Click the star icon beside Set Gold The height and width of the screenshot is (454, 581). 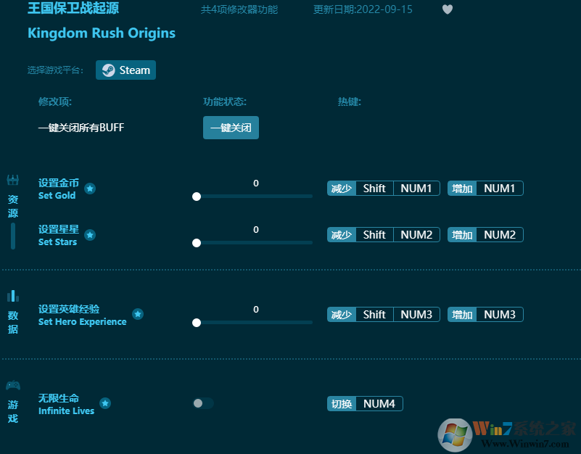pyautogui.click(x=90, y=189)
